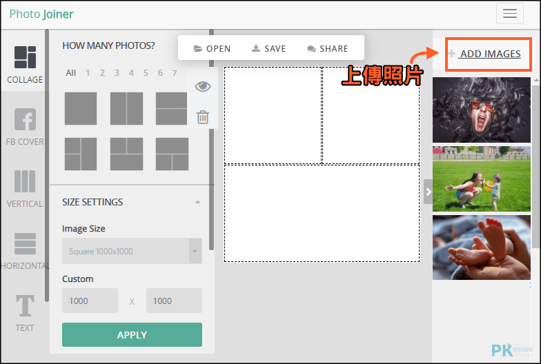Viewport: 541px width, 364px height.
Task: Choose layout with two top cells and wide bottom
Action: point(126,154)
